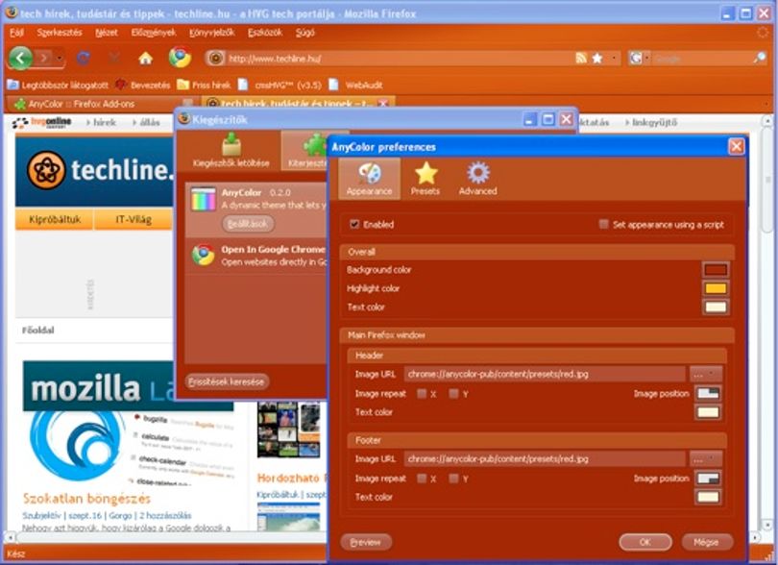Screen dimensions: 778x565
Task: Open Header image position picker
Action: 708,393
